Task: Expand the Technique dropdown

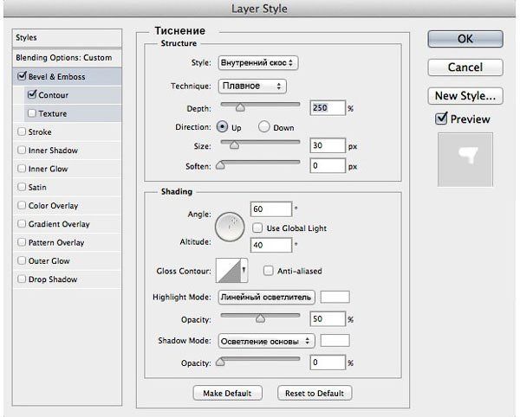Action: click(251, 86)
